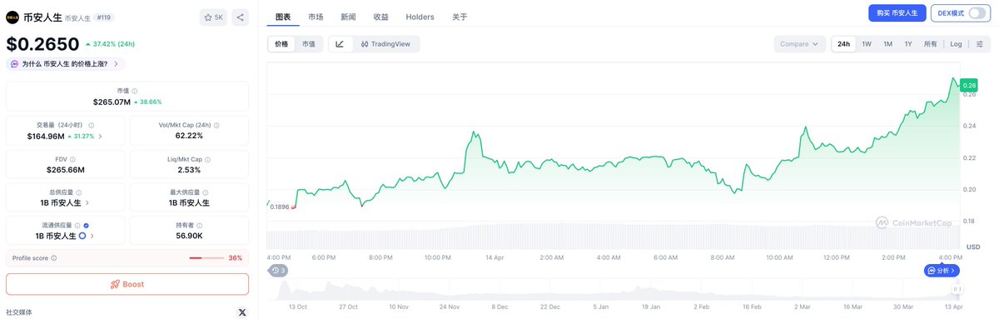Click the 币安人生 coin logo icon
999x319 pixels.
coord(12,17)
